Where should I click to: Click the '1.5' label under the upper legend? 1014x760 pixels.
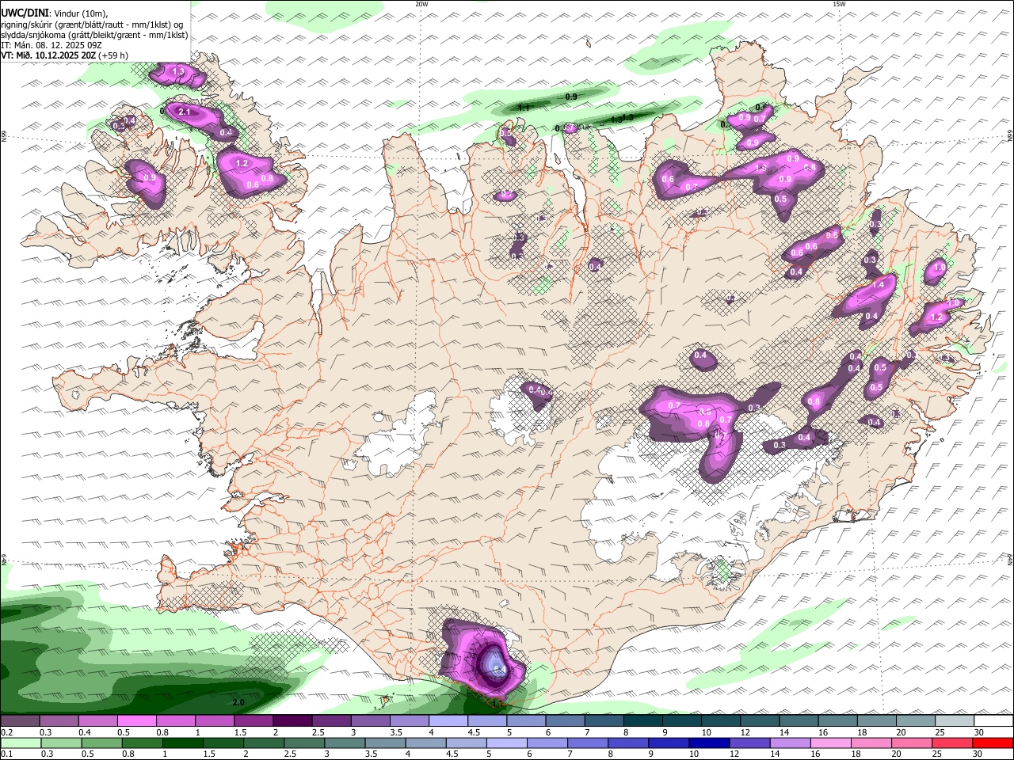(240, 732)
